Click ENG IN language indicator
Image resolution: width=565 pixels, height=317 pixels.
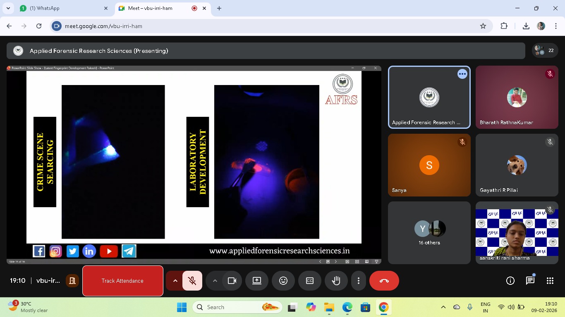486,307
